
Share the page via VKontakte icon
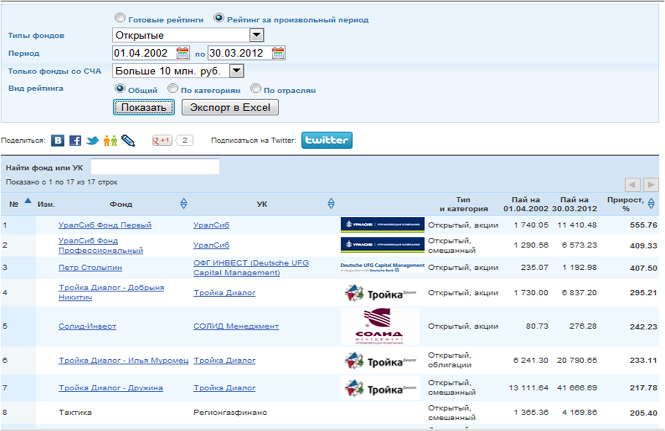tap(58, 141)
